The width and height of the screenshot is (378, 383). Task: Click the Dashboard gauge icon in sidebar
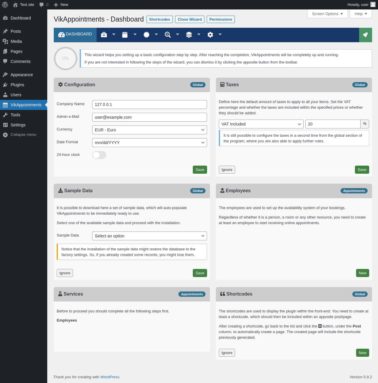5,18
